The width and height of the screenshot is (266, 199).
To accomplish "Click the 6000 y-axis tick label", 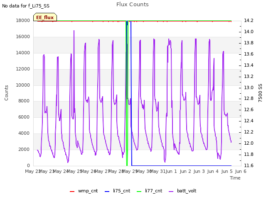I will tap(24, 117).
